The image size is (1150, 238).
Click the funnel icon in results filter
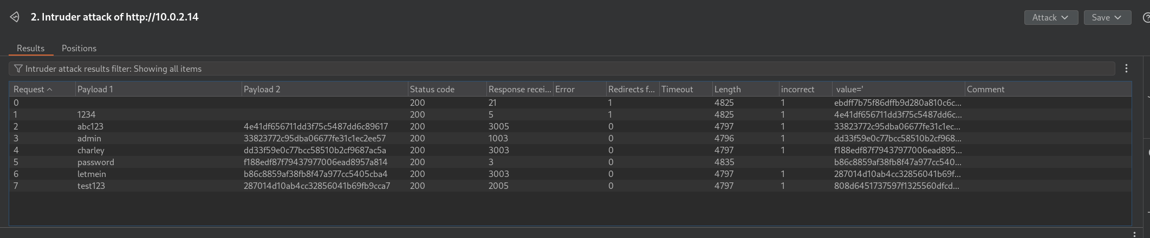click(18, 69)
